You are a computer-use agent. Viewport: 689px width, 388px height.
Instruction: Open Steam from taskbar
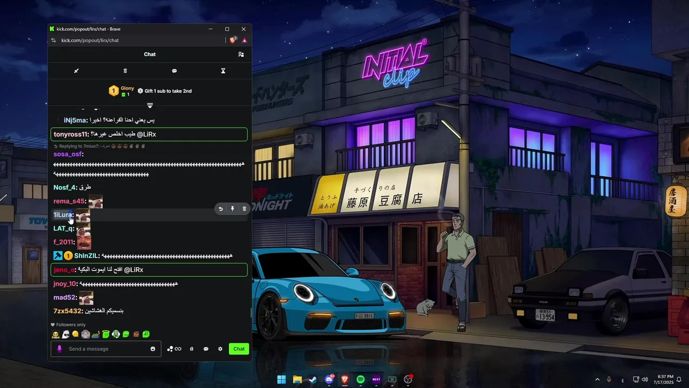pos(313,379)
